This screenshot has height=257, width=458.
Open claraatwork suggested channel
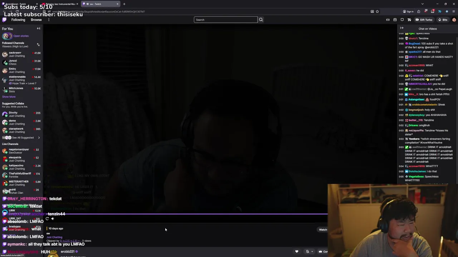tap(21, 130)
